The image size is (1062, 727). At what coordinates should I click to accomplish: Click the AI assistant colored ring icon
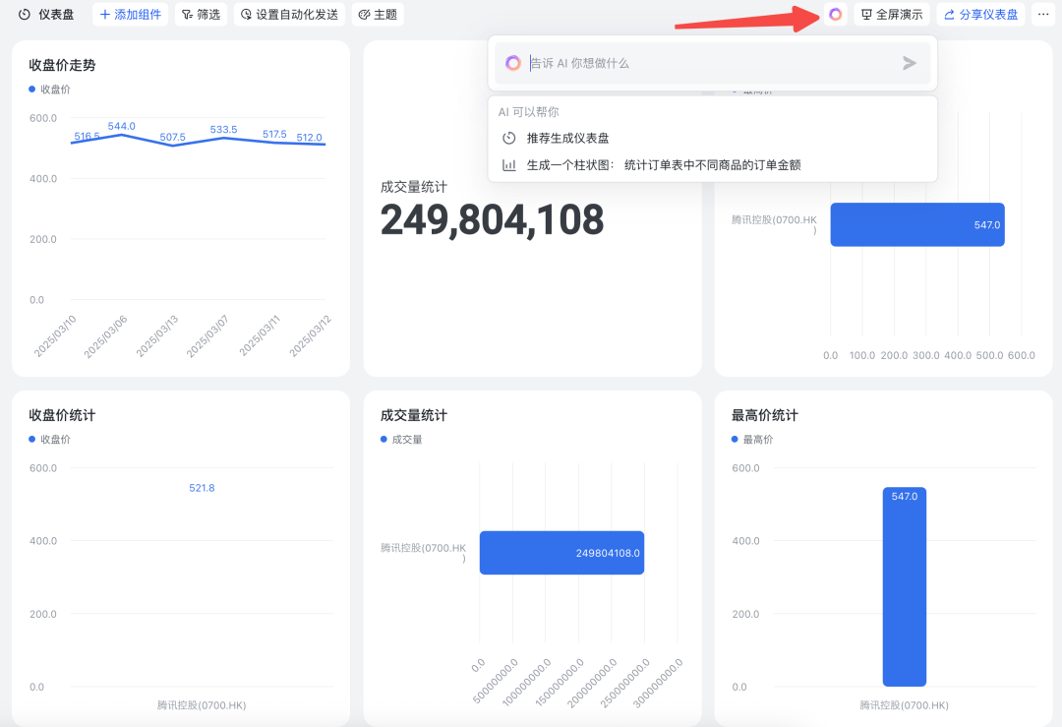click(x=834, y=15)
